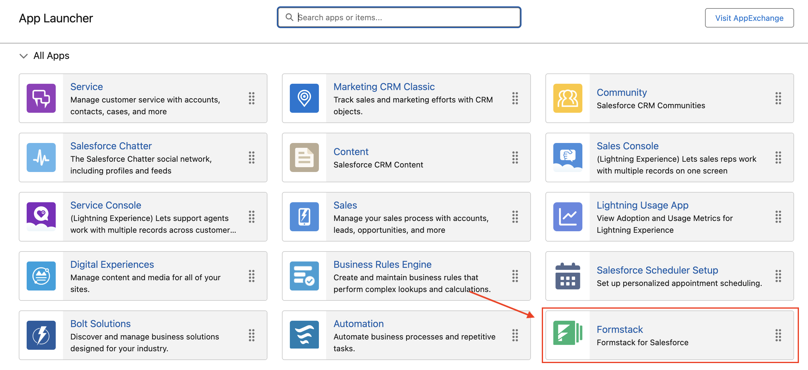808x370 pixels.
Task: Click the Marketing CRM Classic location icon
Action: (304, 98)
